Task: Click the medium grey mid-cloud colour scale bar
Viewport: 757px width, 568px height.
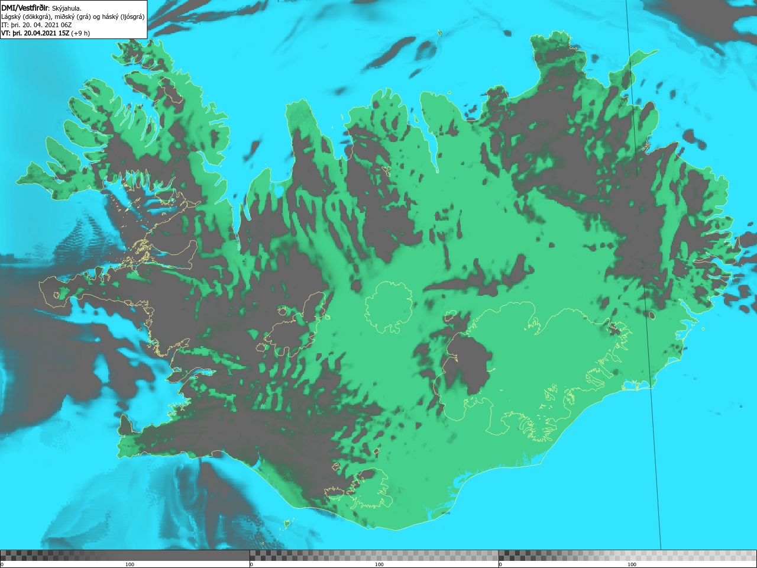Action: point(374,555)
